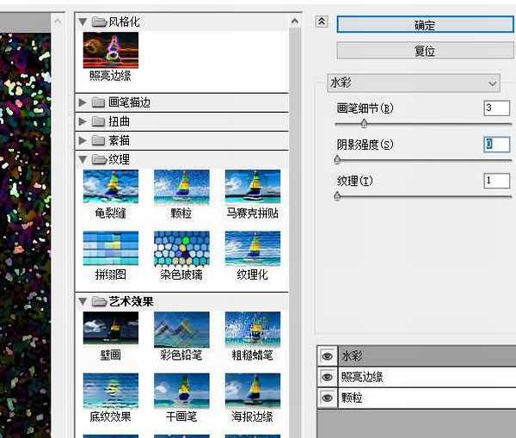516x438 pixels.
Task: Choose the 龟裂缝 texture filter
Action: point(110,186)
